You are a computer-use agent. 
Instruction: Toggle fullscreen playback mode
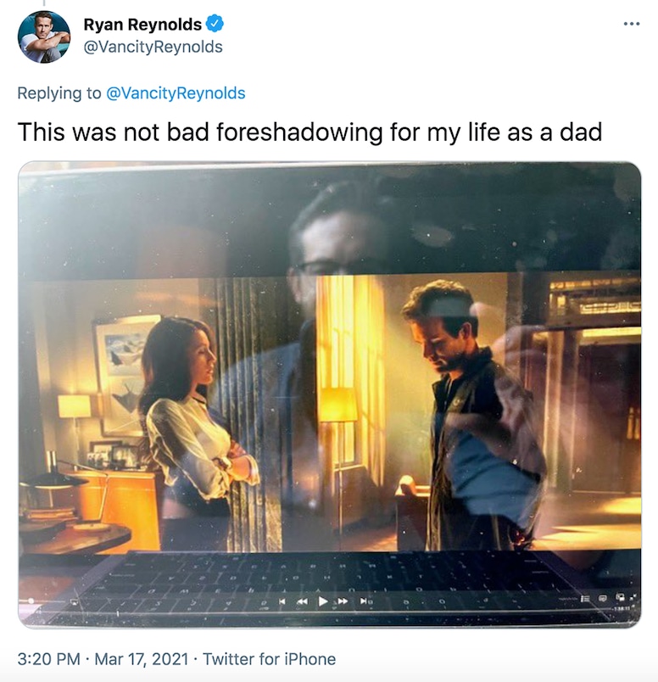click(632, 597)
